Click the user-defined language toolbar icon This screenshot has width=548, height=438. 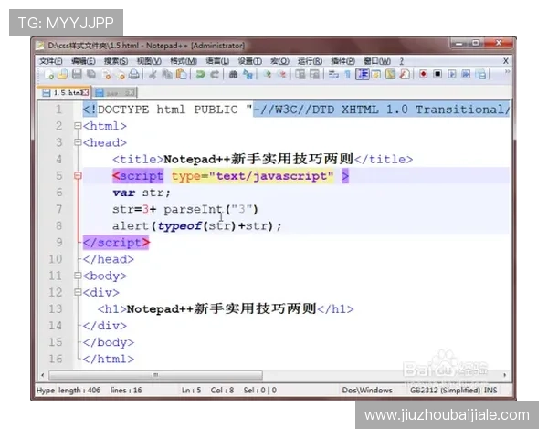pos(376,75)
